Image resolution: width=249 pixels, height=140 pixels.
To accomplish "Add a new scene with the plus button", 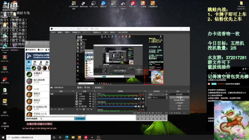I will (51, 109).
